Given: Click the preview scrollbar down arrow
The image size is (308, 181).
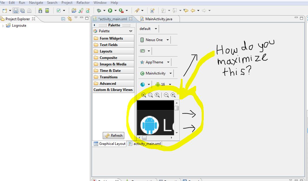Looking at the screenshot, I should (x=177, y=133).
